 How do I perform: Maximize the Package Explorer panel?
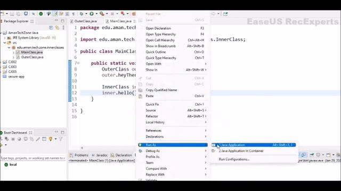(63, 21)
